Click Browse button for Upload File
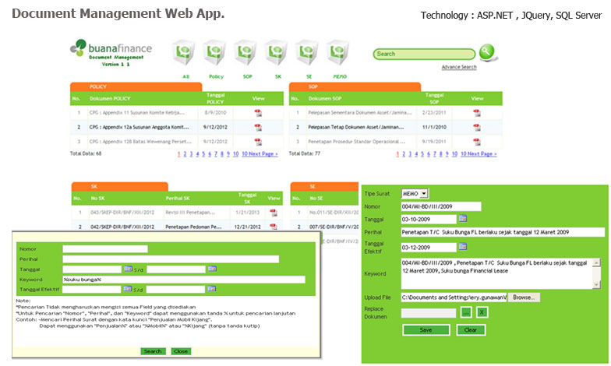611x366 pixels. coord(525,297)
